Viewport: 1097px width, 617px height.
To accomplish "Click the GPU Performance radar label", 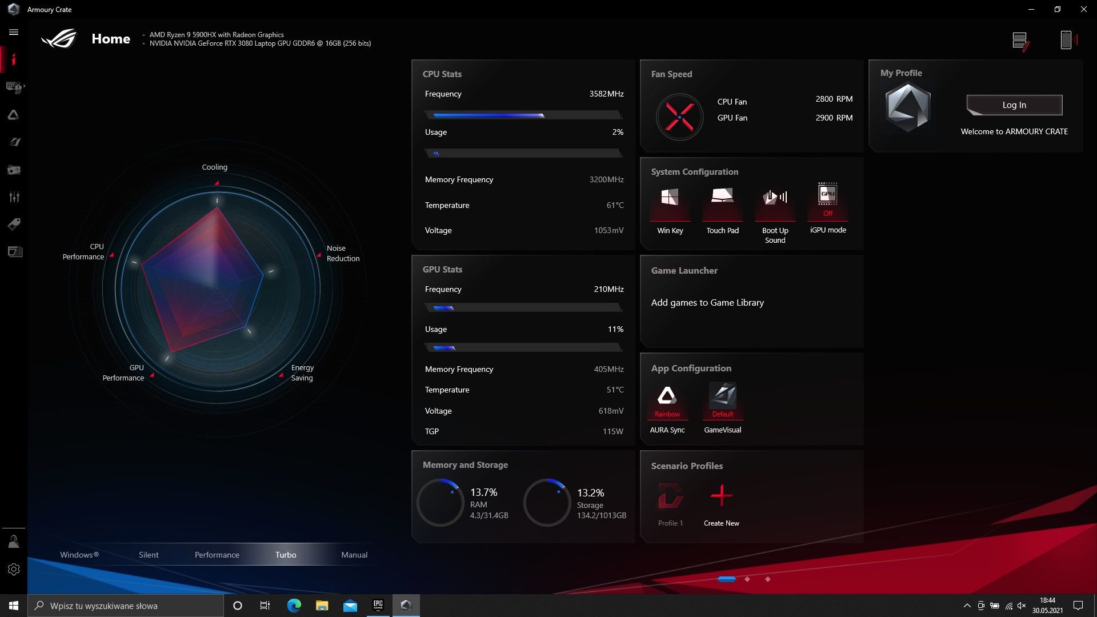I will pos(123,372).
